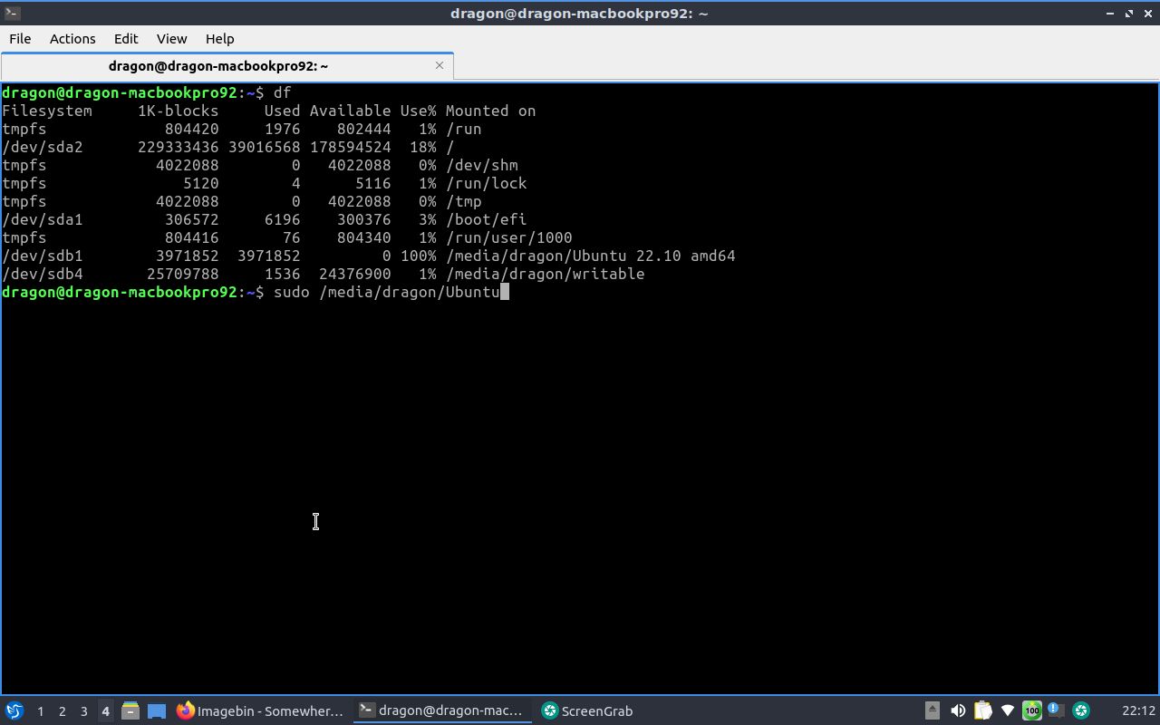Open the Lubuntu start menu icon

click(x=14, y=711)
